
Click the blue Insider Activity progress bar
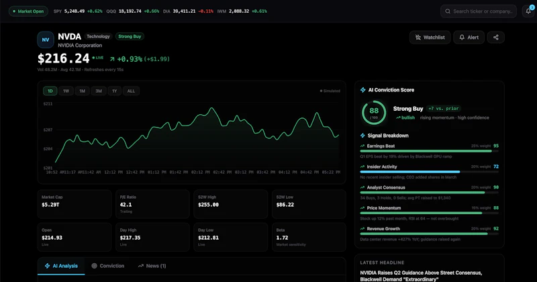[x=429, y=172]
